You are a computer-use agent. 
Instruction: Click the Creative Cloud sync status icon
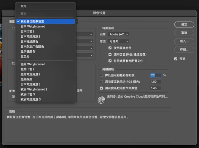(x=101, y=100)
